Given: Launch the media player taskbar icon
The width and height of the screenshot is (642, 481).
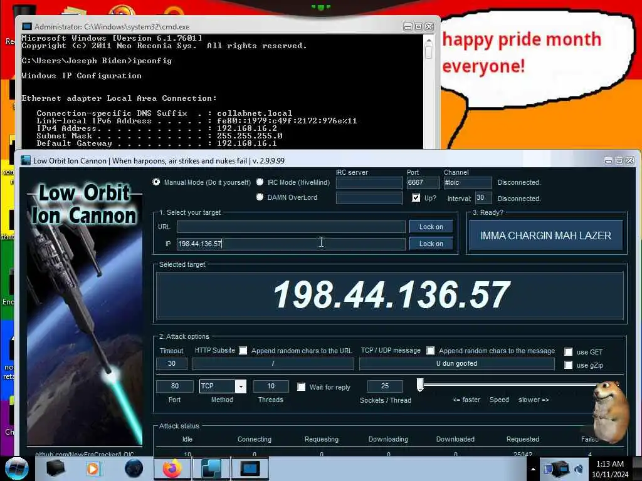Looking at the screenshot, I should click(x=93, y=468).
